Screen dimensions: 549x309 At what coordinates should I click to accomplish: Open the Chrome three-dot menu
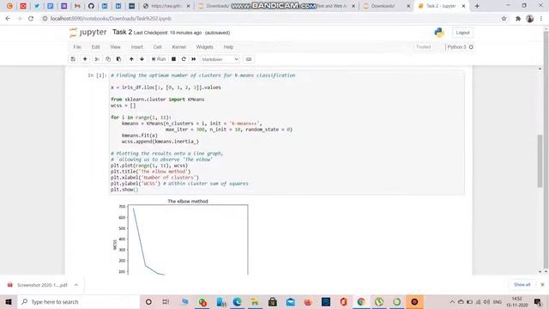[x=541, y=19]
